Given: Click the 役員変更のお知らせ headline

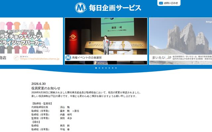Looking at the screenshot, I should [x=46, y=88].
